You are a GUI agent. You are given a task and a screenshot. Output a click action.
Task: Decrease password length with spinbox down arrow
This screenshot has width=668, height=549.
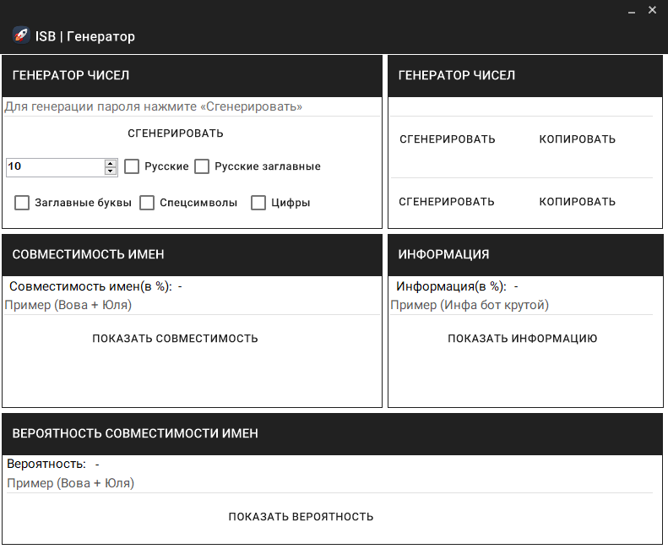[x=110, y=171]
